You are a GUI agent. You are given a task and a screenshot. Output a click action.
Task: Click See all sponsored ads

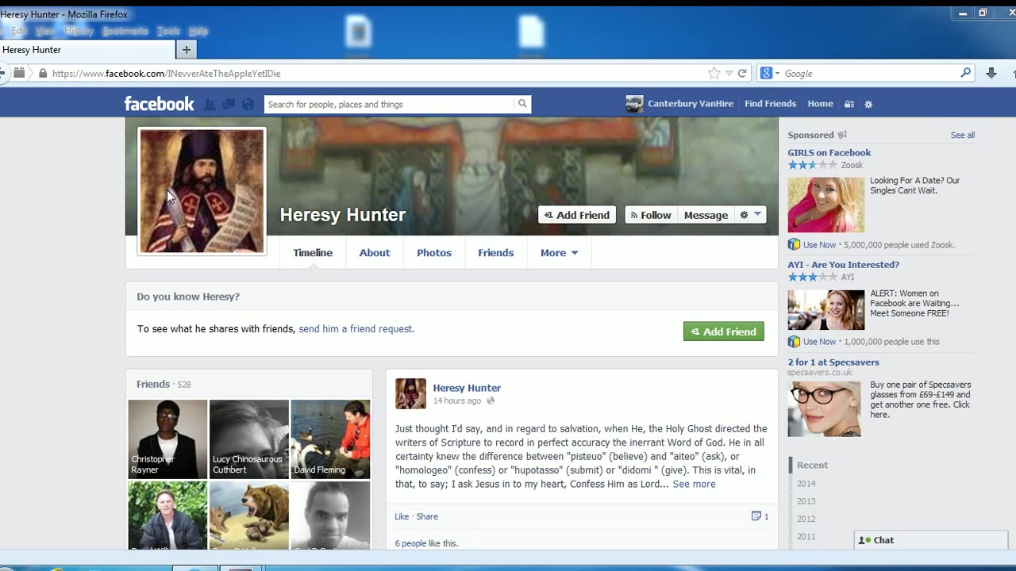(963, 135)
